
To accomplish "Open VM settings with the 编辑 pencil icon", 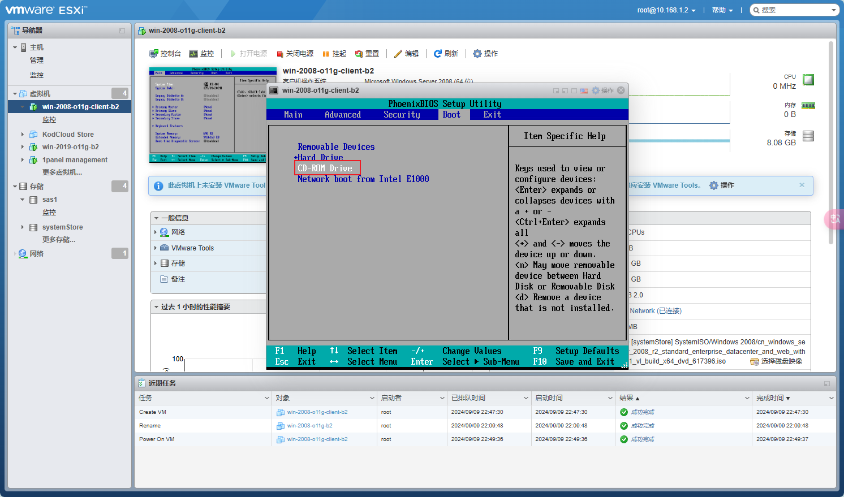I will point(398,54).
